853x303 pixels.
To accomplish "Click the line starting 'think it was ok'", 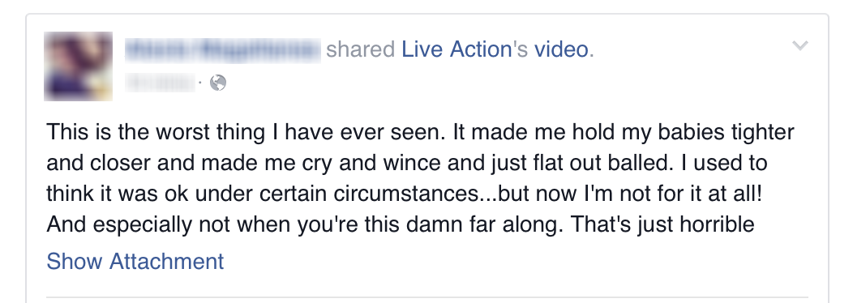I will click(404, 194).
